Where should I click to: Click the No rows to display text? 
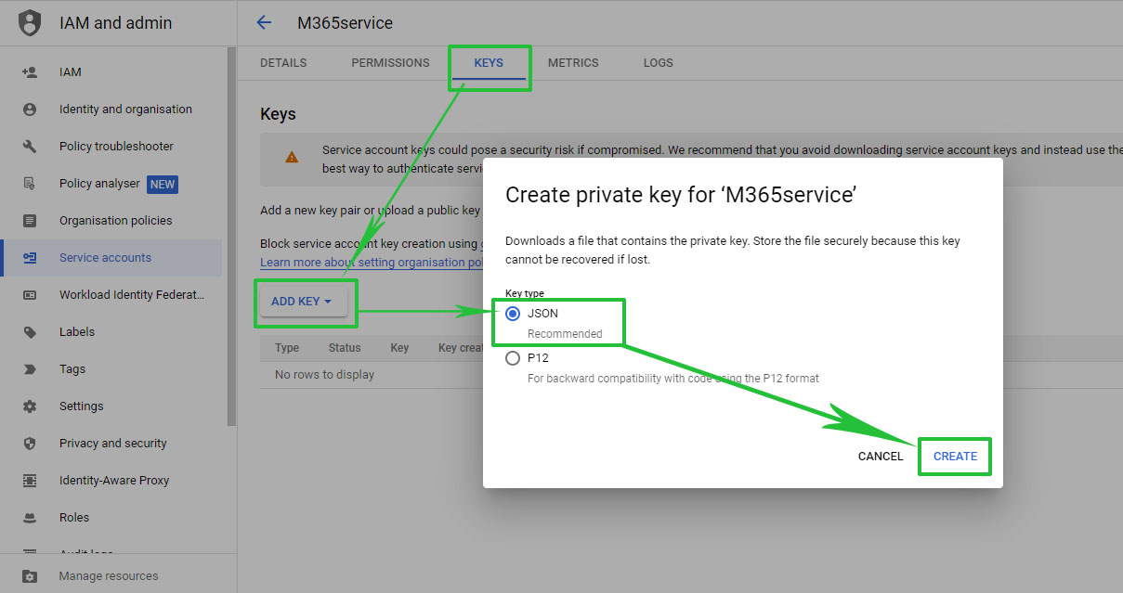tap(324, 375)
